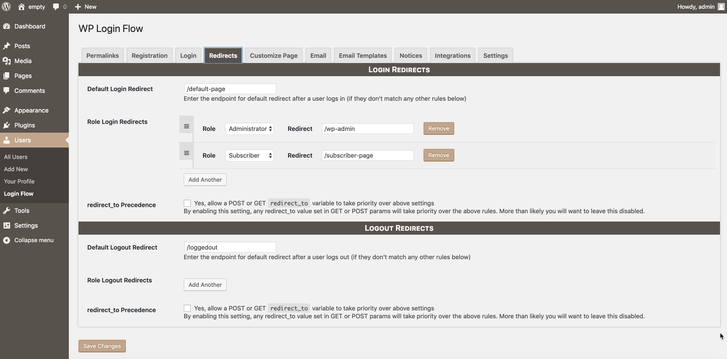Screen dimensions: 727x359
Task: Focus the Default Login Redirect field
Action: pos(230,89)
